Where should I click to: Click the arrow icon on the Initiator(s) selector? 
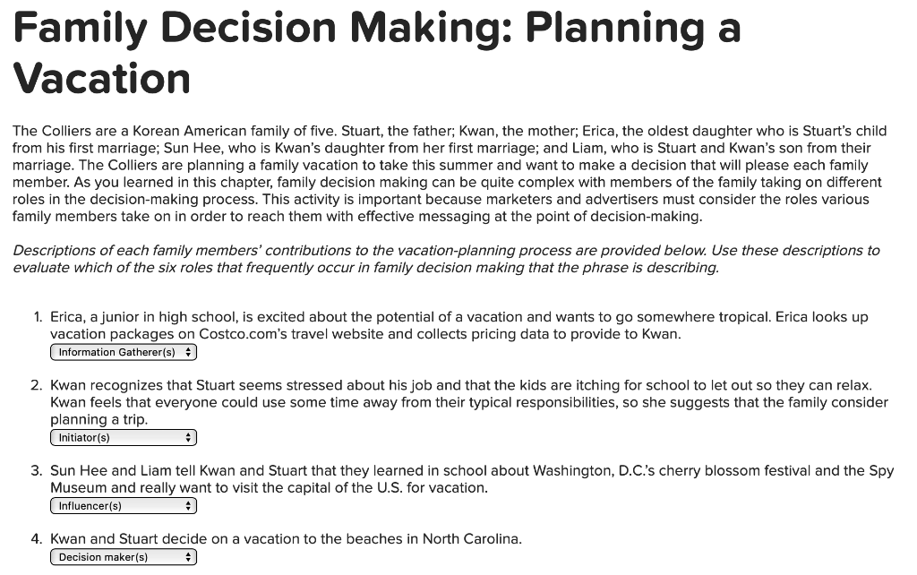click(189, 437)
